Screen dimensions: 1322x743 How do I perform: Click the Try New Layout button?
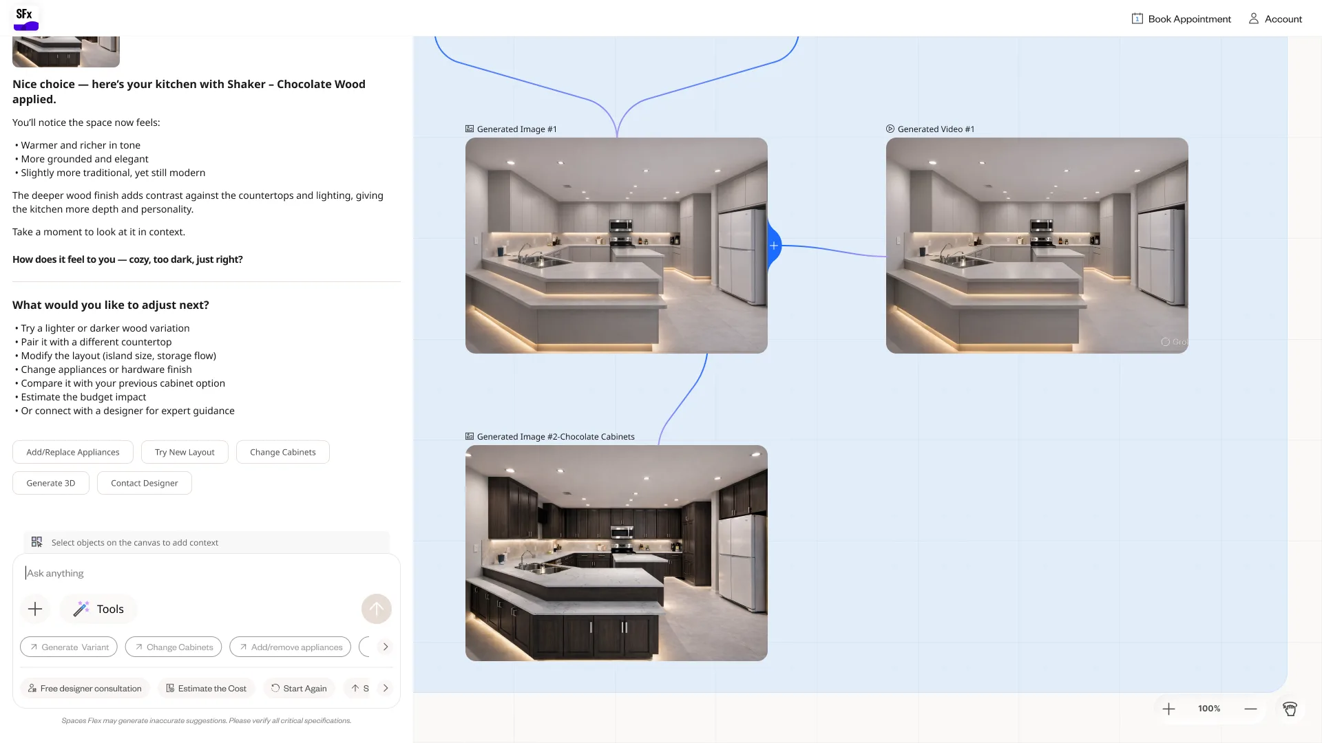coord(185,452)
